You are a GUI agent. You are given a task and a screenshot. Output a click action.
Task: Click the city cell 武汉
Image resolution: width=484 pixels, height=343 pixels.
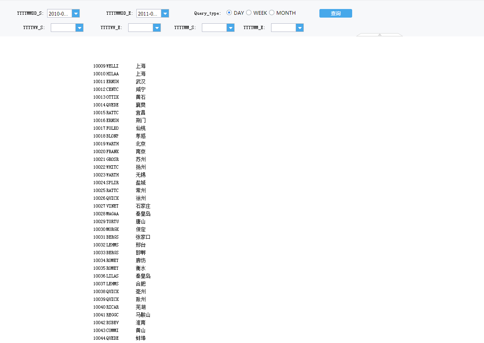click(141, 81)
